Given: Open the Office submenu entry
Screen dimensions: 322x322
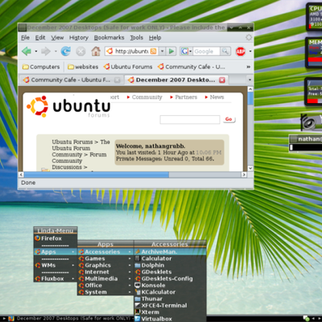Looking at the screenshot, I should (x=105, y=285).
